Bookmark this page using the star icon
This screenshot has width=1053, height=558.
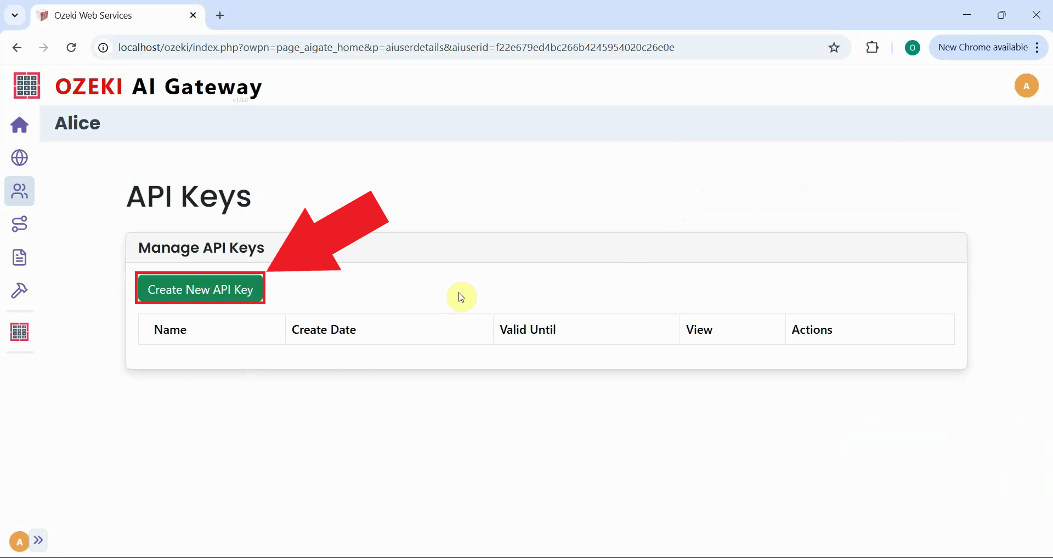pos(834,48)
